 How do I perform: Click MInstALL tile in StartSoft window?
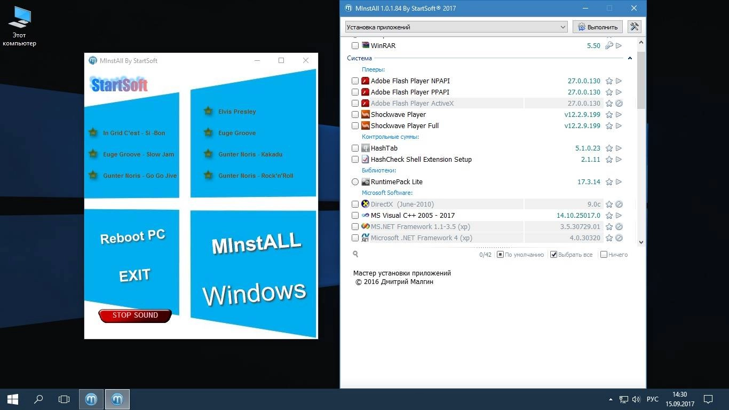[256, 243]
